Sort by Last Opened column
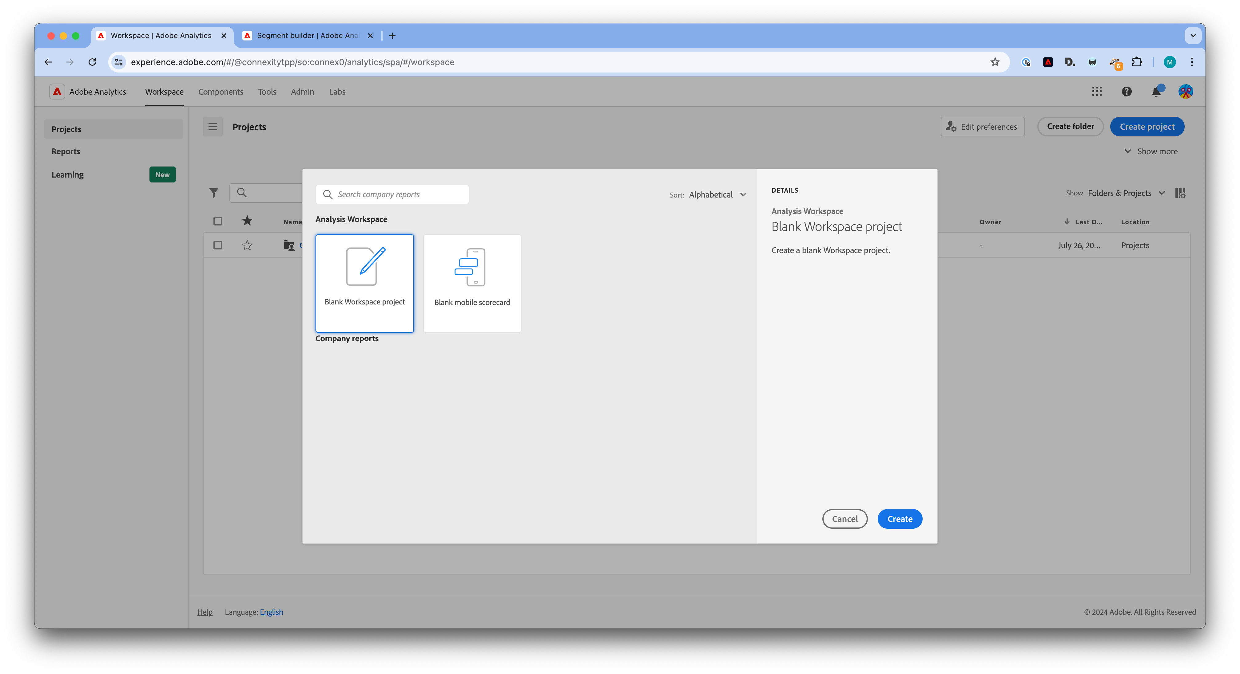 click(x=1083, y=221)
